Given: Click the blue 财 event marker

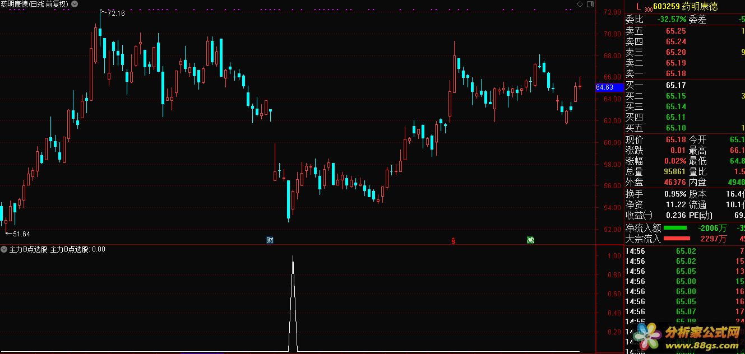Looking at the screenshot, I should pos(270,240).
